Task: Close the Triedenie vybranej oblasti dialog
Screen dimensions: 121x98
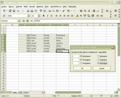Action: click(113, 48)
